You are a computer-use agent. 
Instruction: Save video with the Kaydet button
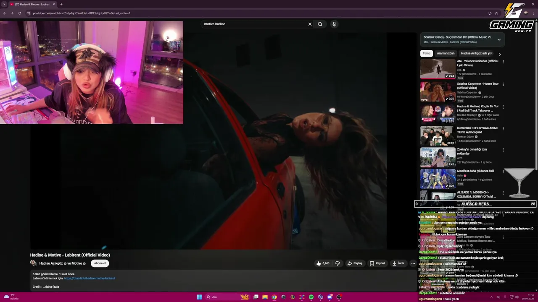377,263
